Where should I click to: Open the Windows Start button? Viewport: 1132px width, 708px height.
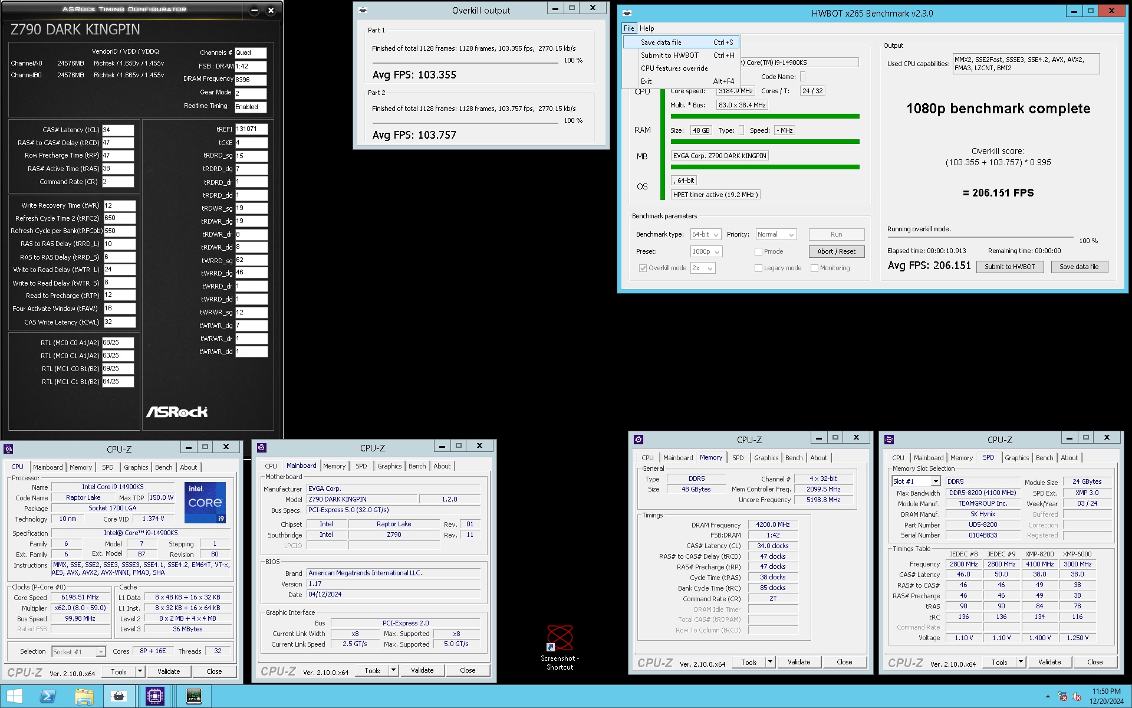[x=14, y=696]
